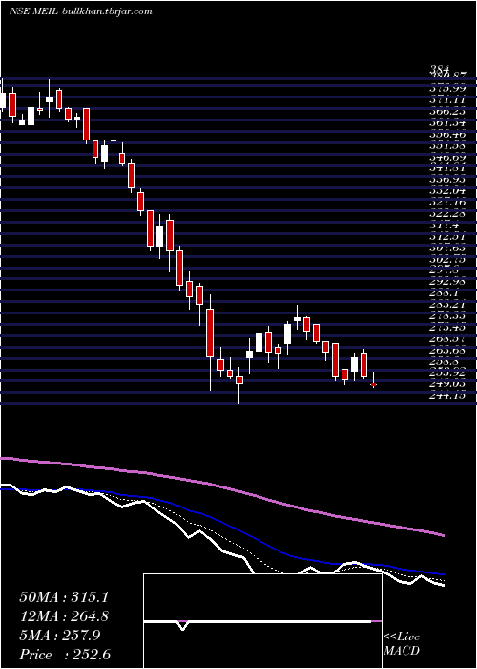The height and width of the screenshot is (669, 477).
Task: Click the 292.98 price axis label
Action: pos(447,284)
